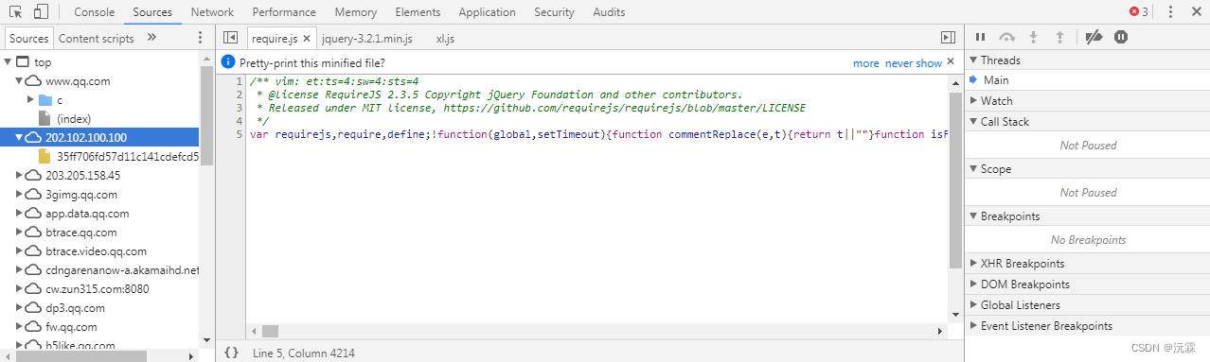The width and height of the screenshot is (1210, 362).
Task: Pause script execution
Action: click(981, 38)
